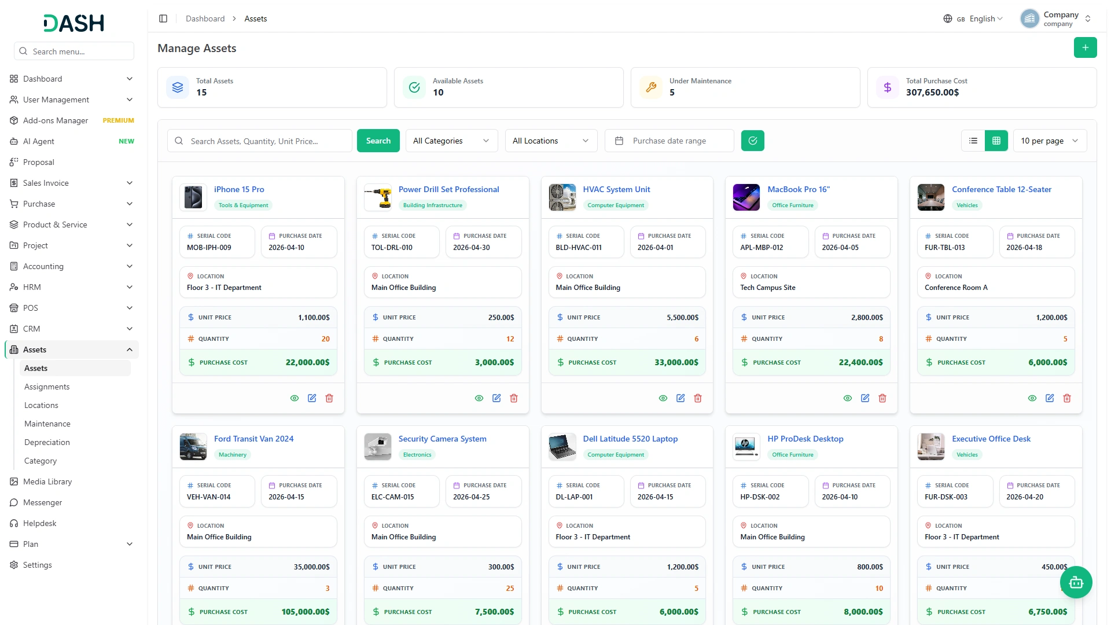Click the Purchase date range field
This screenshot has height=625, width=1111.
tap(669, 141)
